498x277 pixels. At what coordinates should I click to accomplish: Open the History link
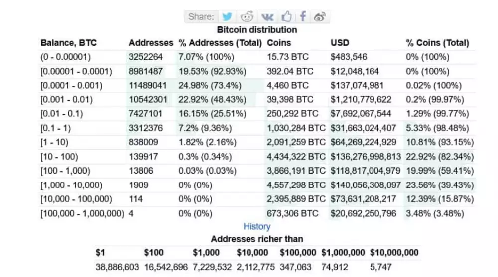(x=257, y=227)
